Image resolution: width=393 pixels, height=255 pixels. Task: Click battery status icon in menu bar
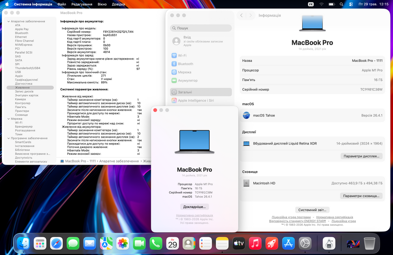pyautogui.click(x=332, y=4)
